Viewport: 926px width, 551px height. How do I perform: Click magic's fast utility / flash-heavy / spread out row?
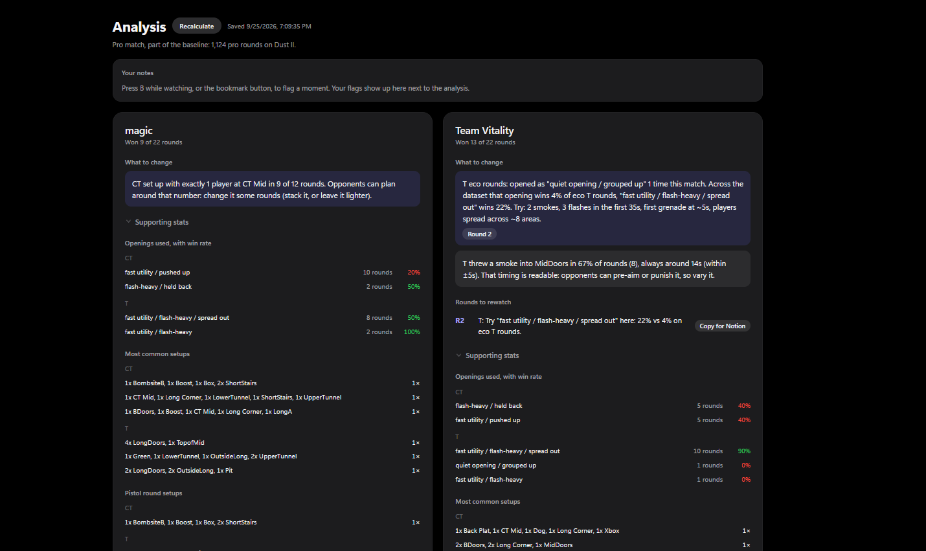(273, 318)
